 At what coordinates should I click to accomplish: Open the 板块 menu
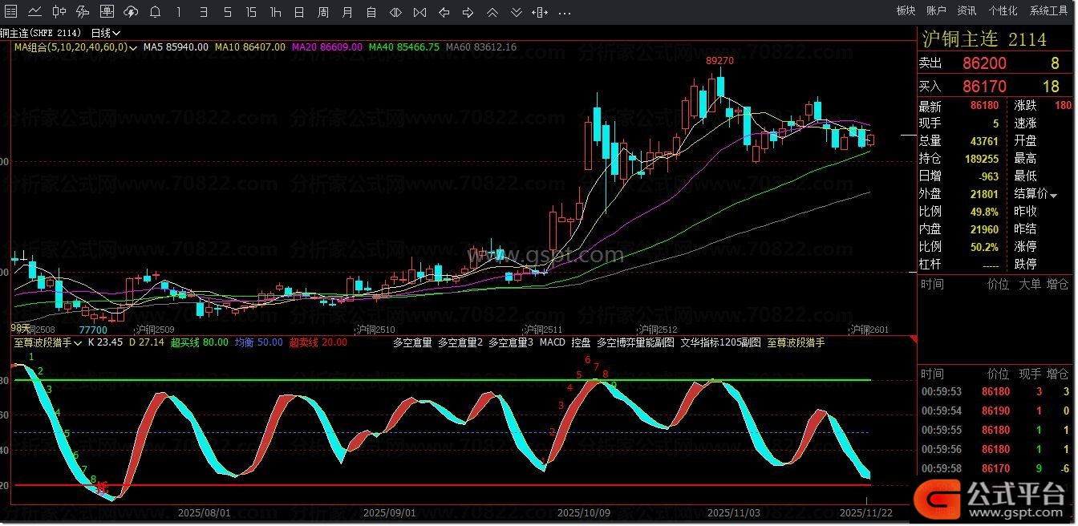906,10
